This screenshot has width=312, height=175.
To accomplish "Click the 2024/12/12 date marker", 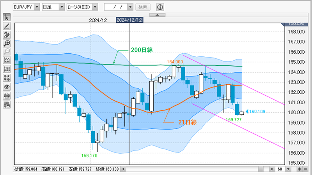I will pyautogui.click(x=129, y=20).
